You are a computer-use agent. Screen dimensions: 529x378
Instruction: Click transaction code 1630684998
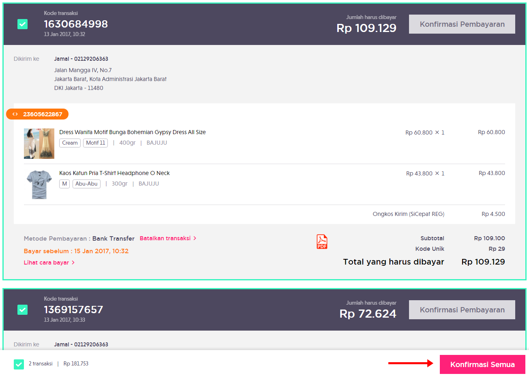pyautogui.click(x=76, y=24)
